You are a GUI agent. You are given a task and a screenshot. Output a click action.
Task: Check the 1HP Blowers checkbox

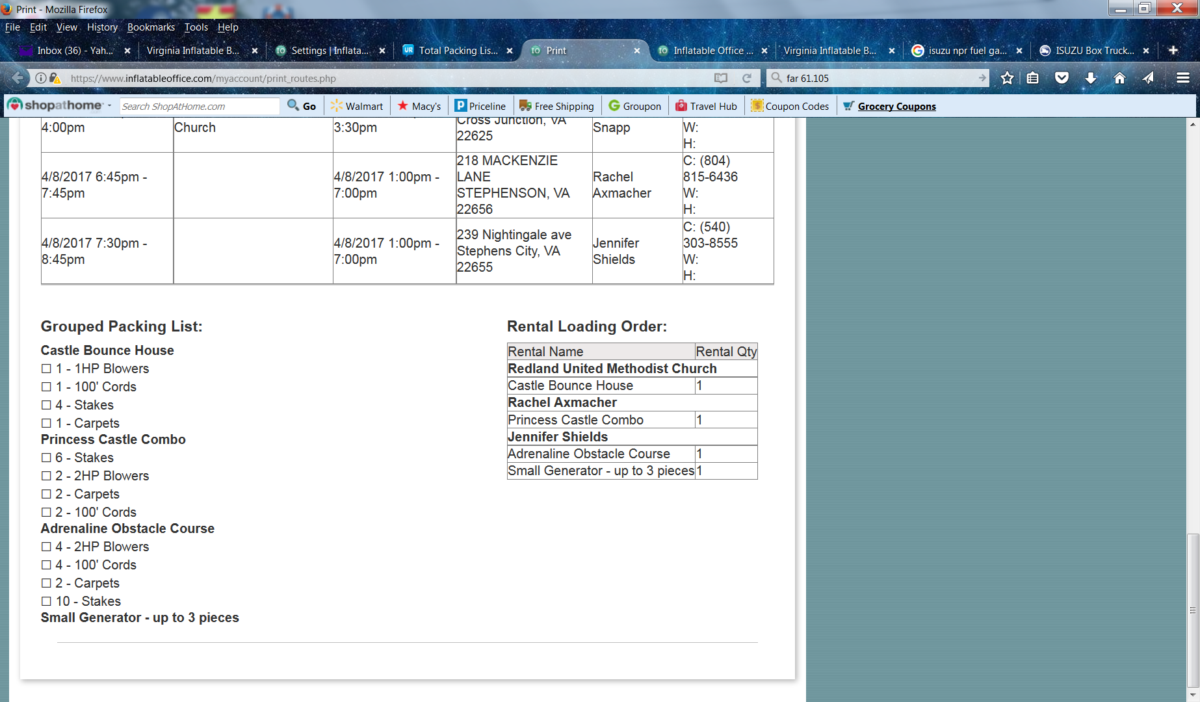coord(46,369)
